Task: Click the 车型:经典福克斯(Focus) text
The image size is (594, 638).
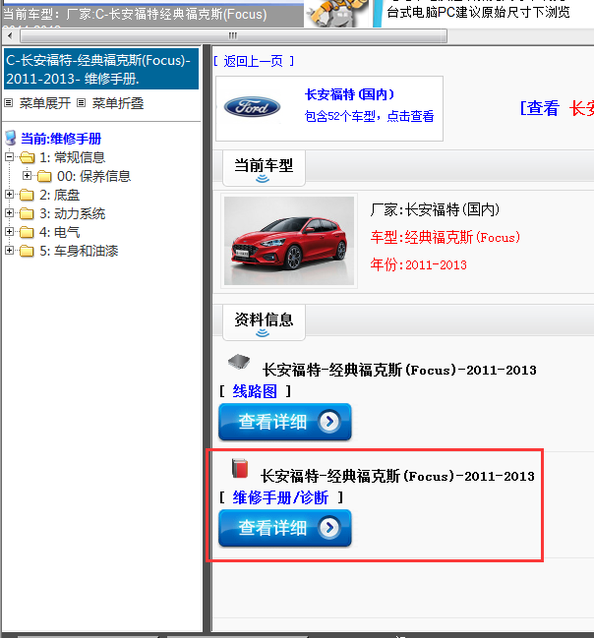Action: (445, 237)
